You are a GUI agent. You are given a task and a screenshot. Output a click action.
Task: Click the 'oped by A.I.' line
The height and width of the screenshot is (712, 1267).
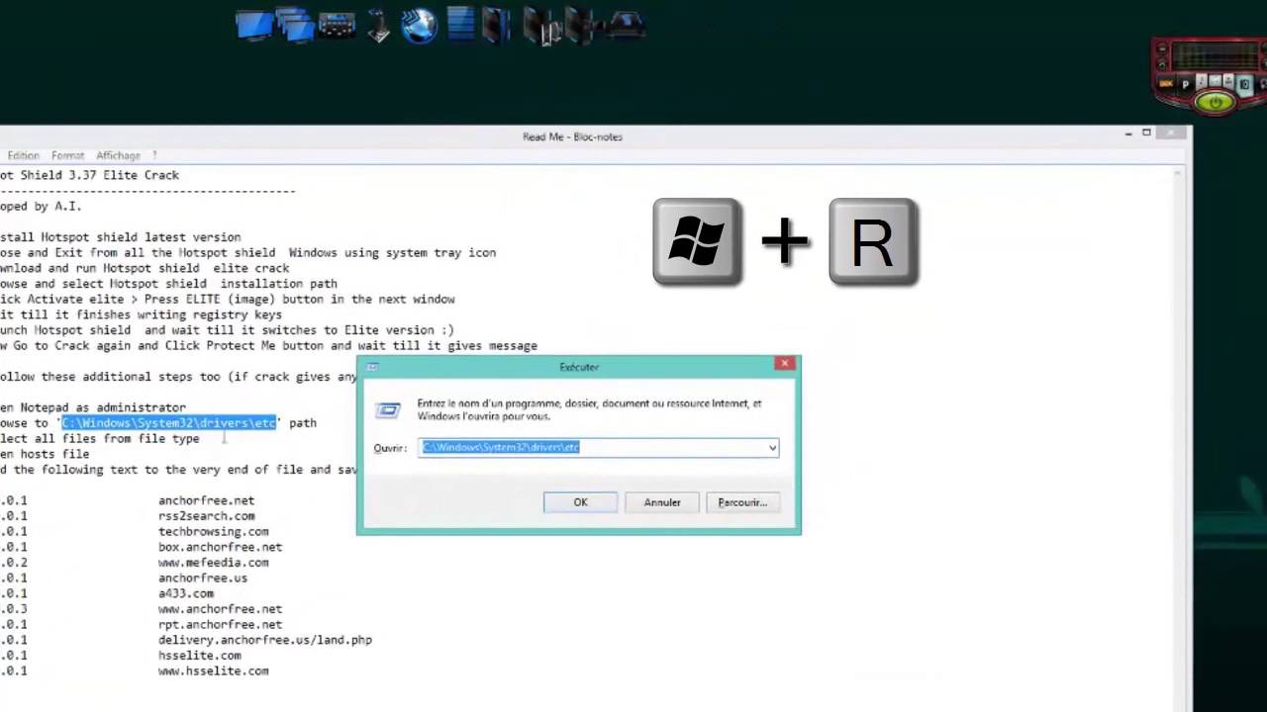click(x=41, y=206)
